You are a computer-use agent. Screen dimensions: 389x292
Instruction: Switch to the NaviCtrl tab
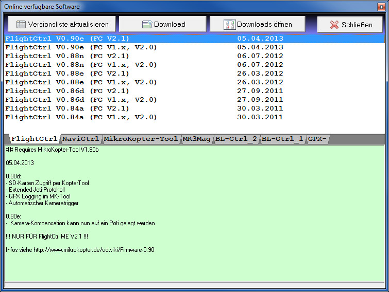coord(80,139)
